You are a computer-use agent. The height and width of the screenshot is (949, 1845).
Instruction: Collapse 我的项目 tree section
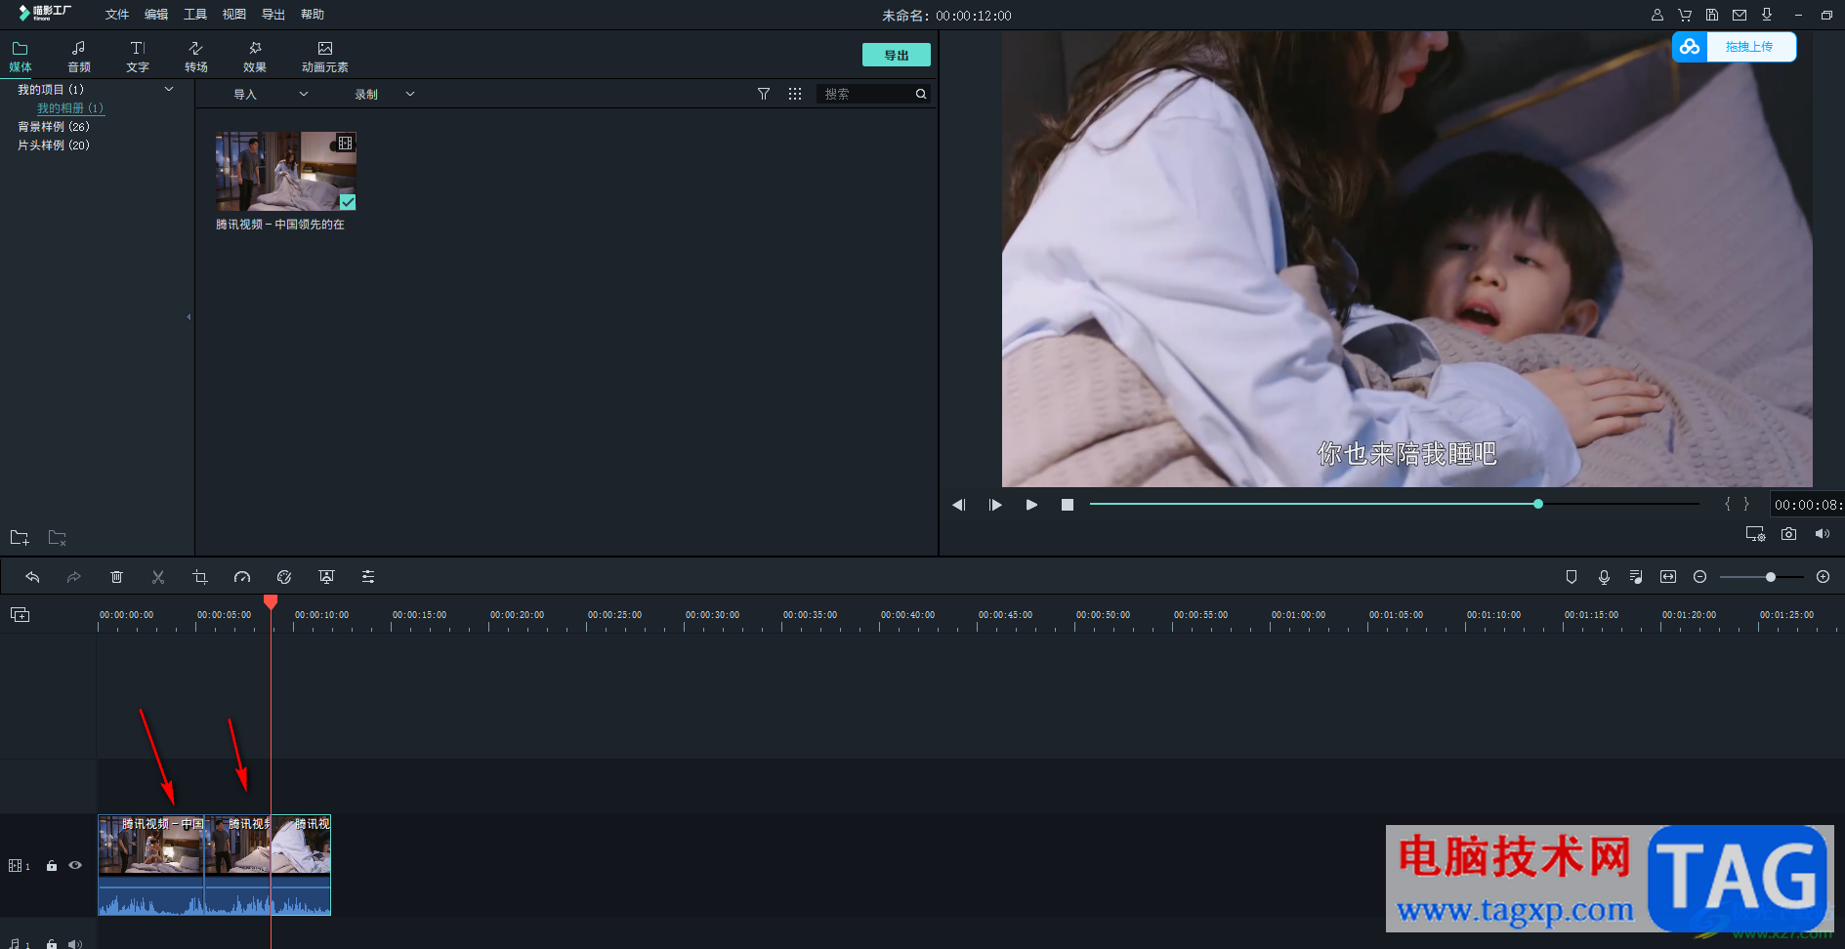[169, 89]
